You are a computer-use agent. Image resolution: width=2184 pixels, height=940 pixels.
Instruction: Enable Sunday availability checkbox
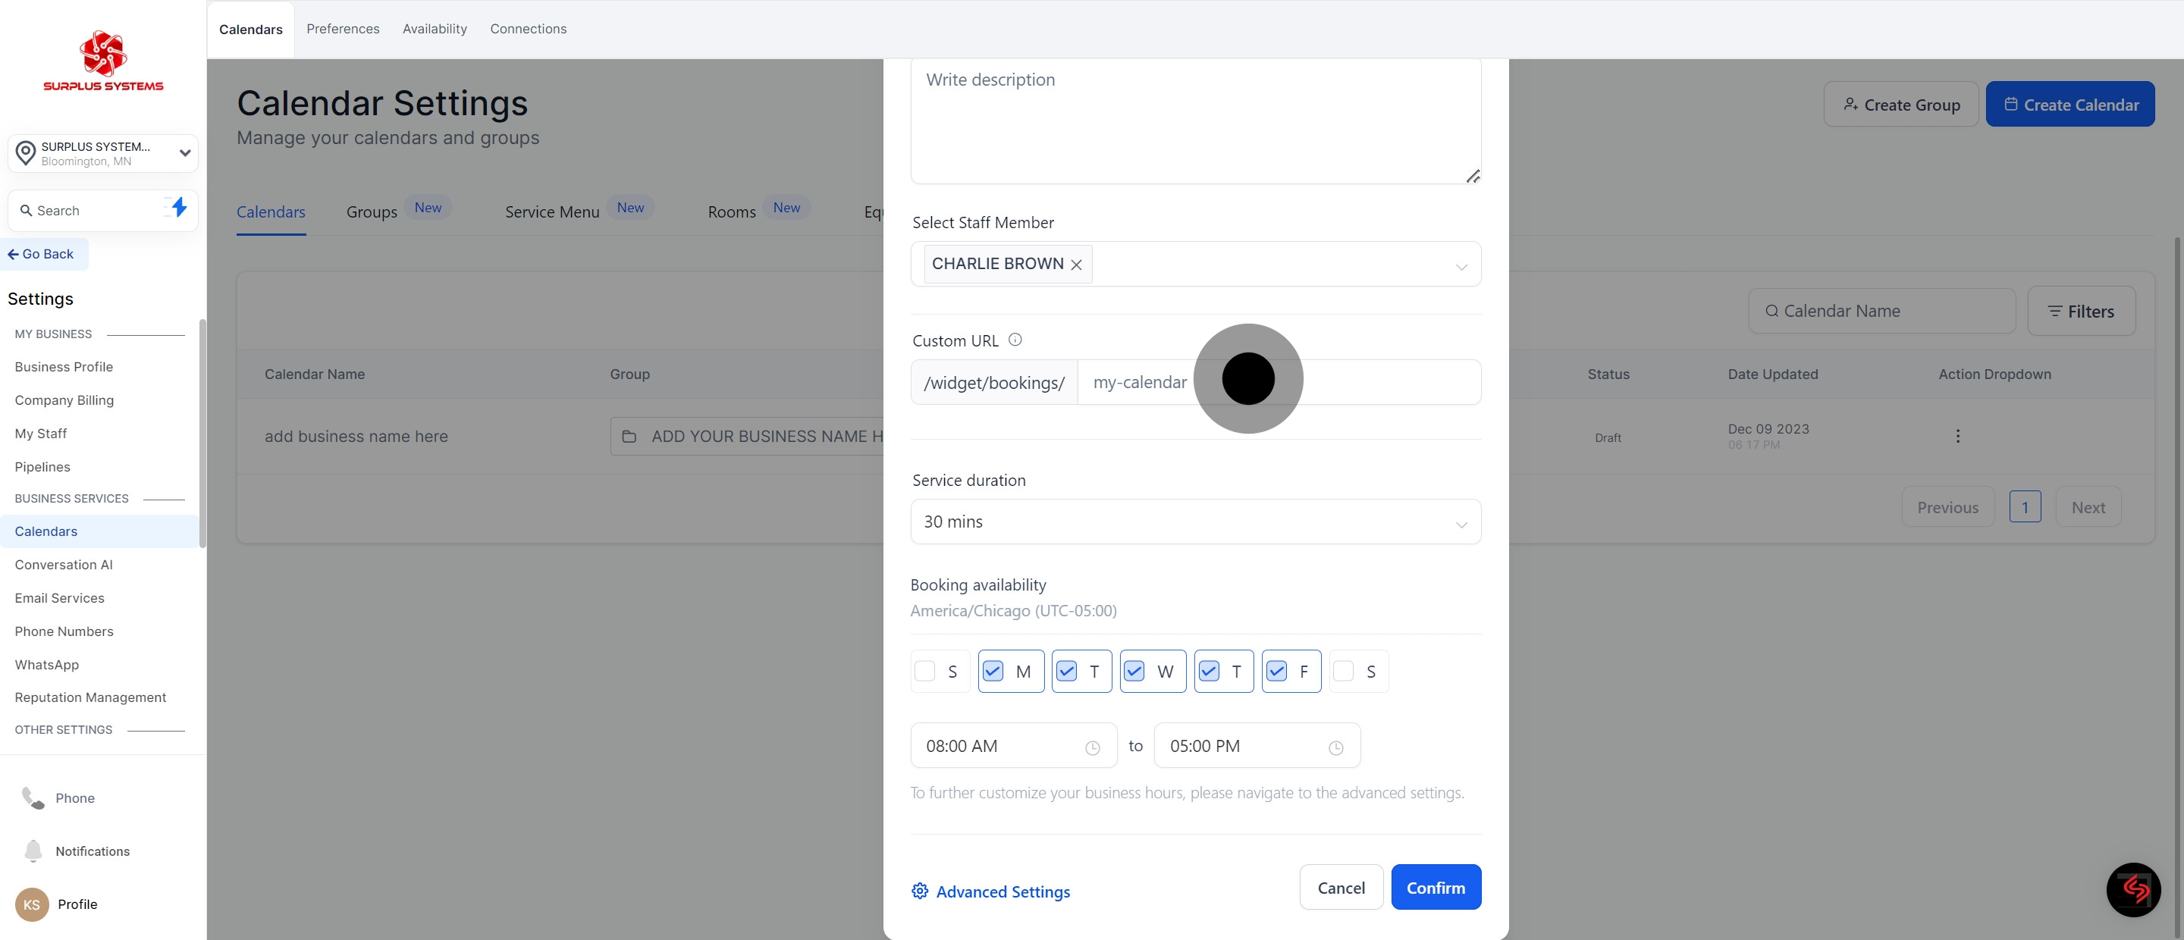925,672
